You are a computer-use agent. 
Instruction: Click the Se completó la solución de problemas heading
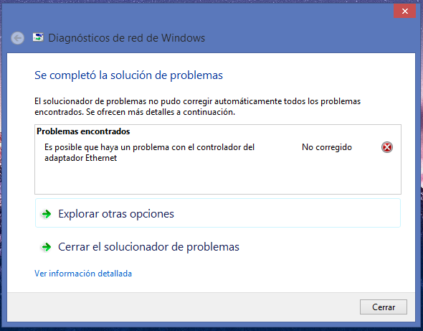pos(128,75)
